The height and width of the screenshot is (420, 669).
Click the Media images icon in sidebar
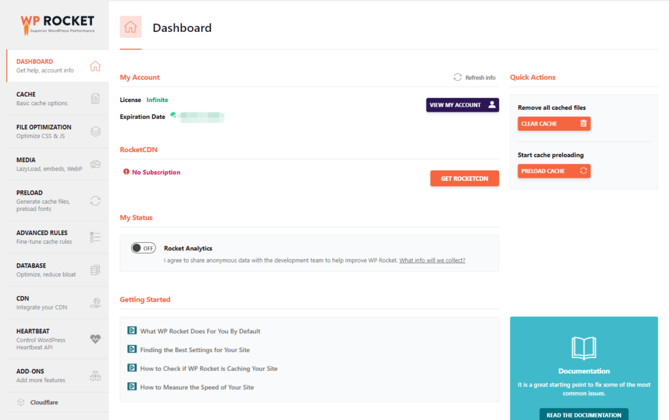pos(95,164)
